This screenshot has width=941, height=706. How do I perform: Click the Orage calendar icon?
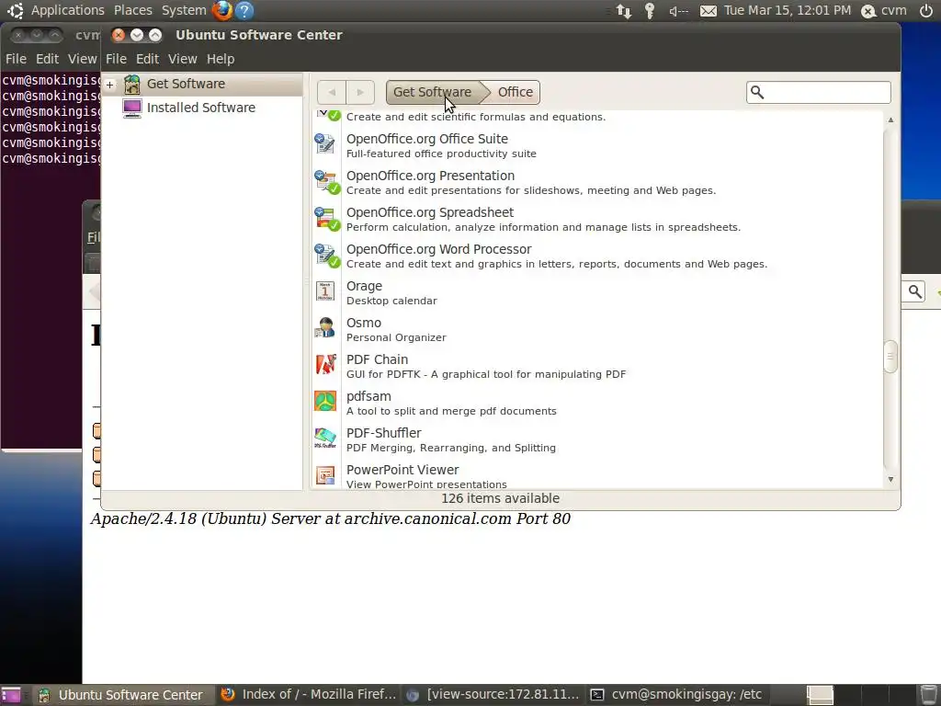click(325, 291)
